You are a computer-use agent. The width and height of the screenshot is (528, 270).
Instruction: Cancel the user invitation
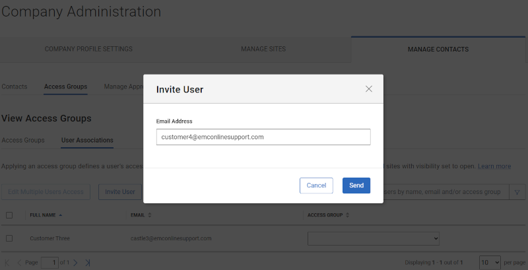[x=316, y=186]
